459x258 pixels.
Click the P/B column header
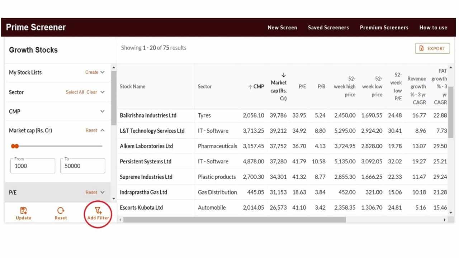click(321, 87)
